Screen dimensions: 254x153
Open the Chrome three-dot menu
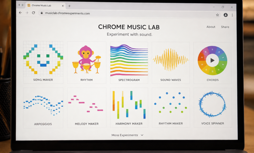pos(232,15)
